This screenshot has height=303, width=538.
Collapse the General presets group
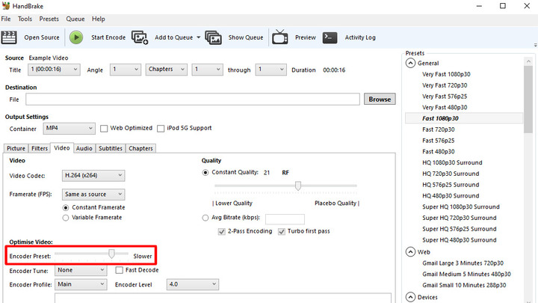pyautogui.click(x=410, y=63)
